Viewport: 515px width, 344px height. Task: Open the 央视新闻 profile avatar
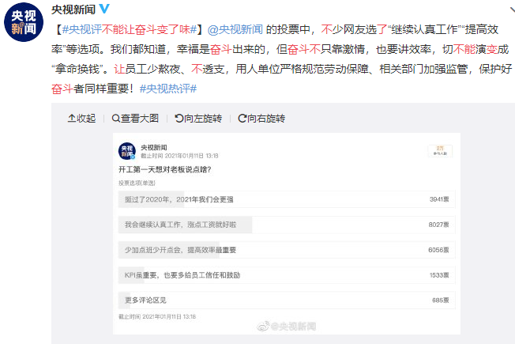(x=24, y=22)
